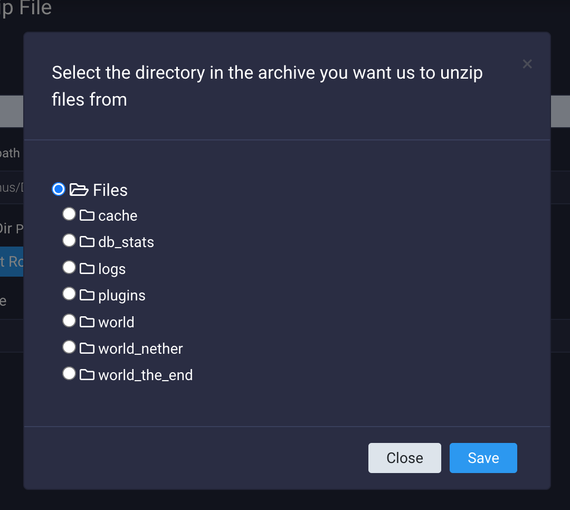
Task: Click the Files root folder label
Action: click(110, 190)
